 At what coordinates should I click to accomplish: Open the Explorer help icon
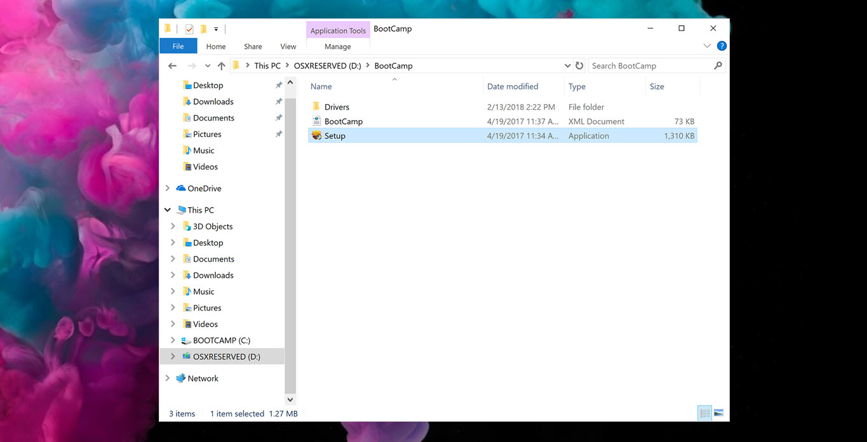pos(722,46)
